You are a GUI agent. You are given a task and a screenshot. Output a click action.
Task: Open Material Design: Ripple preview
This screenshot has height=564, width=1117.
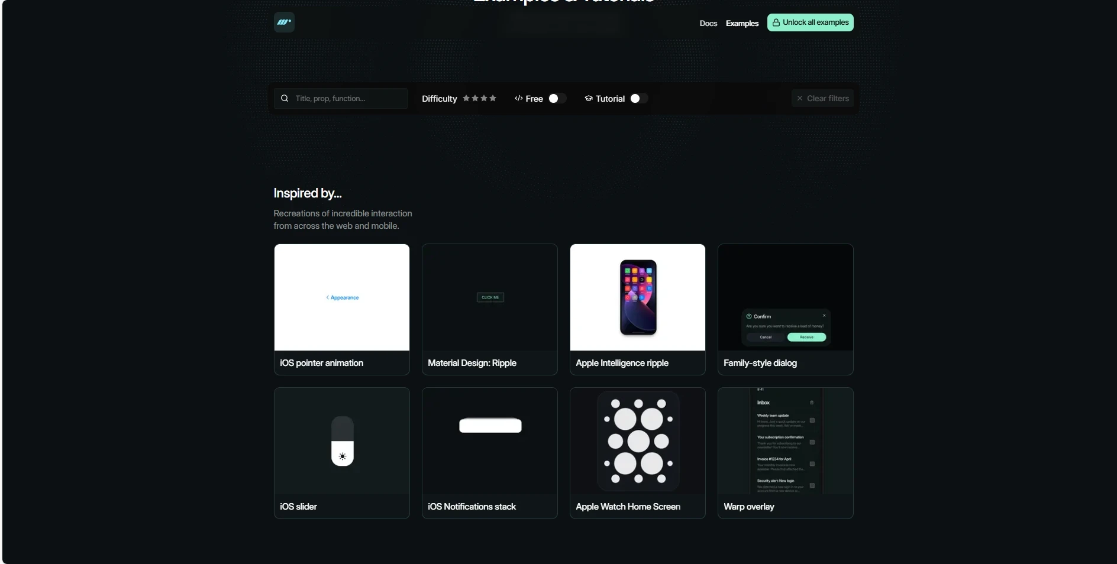pos(490,297)
